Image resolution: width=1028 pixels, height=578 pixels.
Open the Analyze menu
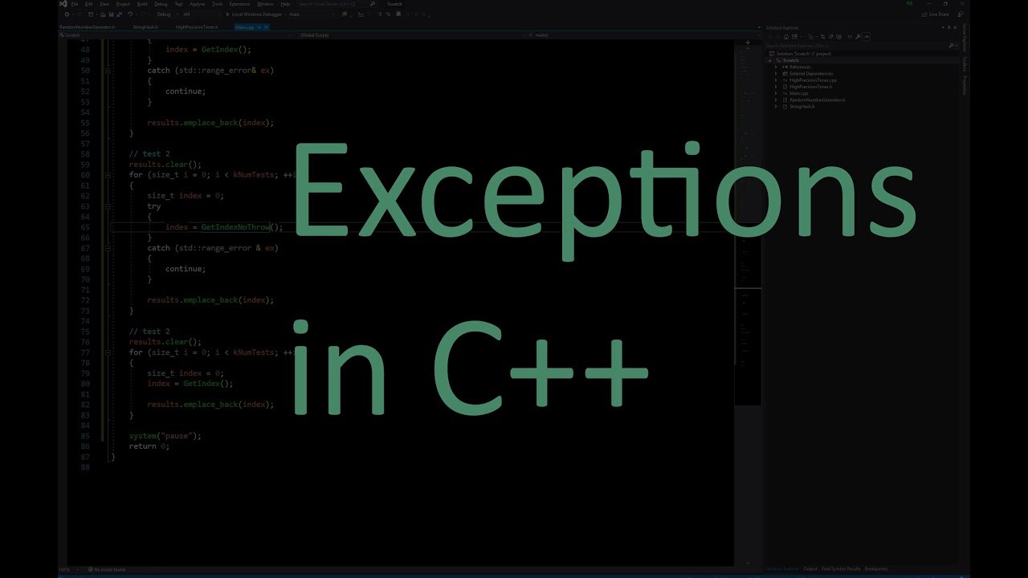[x=197, y=4]
